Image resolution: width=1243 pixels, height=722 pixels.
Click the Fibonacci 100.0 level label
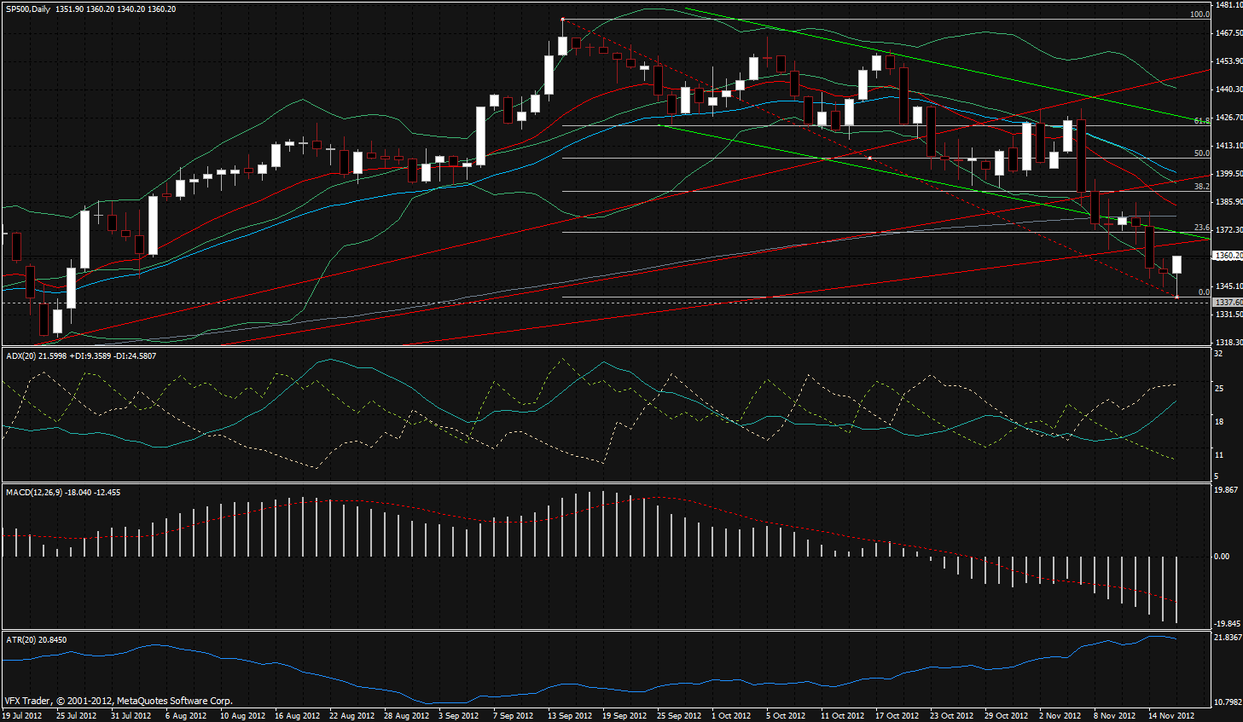(x=1199, y=14)
